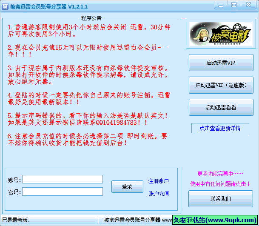259x226 pixels.
Task: Launch 启动迅雷VIP button
Action: [x=221, y=63]
